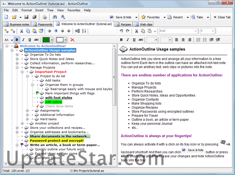Open the font size dropdown
Viewport: 235px width, 175px height.
(213, 31)
